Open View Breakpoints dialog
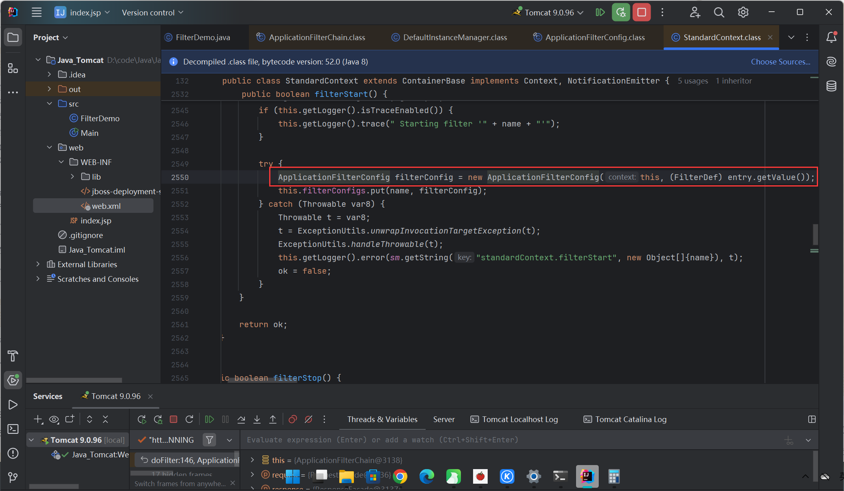 click(293, 419)
